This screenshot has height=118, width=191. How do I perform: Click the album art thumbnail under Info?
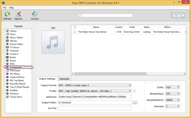point(53,42)
